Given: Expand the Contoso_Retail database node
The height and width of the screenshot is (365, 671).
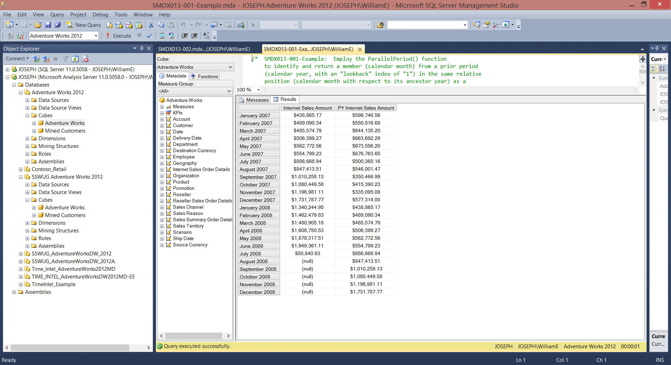Looking at the screenshot, I should click(x=21, y=169).
